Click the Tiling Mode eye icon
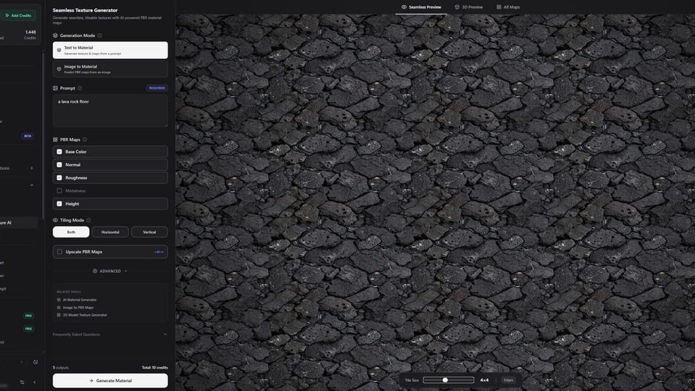 click(x=56, y=220)
